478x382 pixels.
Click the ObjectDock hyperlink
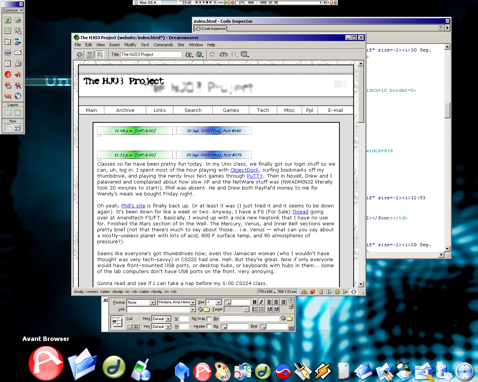(245, 170)
